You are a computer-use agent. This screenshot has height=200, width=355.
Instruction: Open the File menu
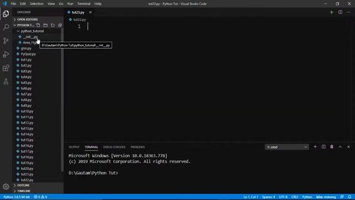[13, 4]
